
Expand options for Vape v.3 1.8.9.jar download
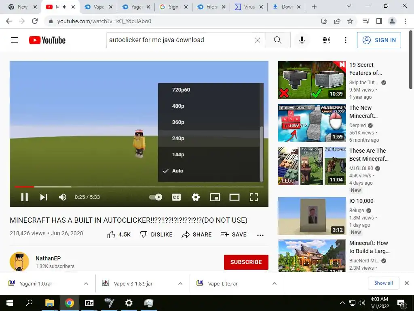180,283
